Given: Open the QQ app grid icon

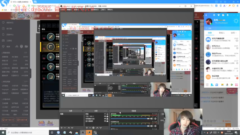Looking at the screenshot, I should coord(236,85).
